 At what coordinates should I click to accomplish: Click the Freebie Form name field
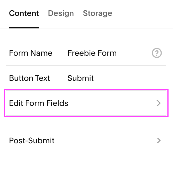pyautogui.click(x=92, y=53)
